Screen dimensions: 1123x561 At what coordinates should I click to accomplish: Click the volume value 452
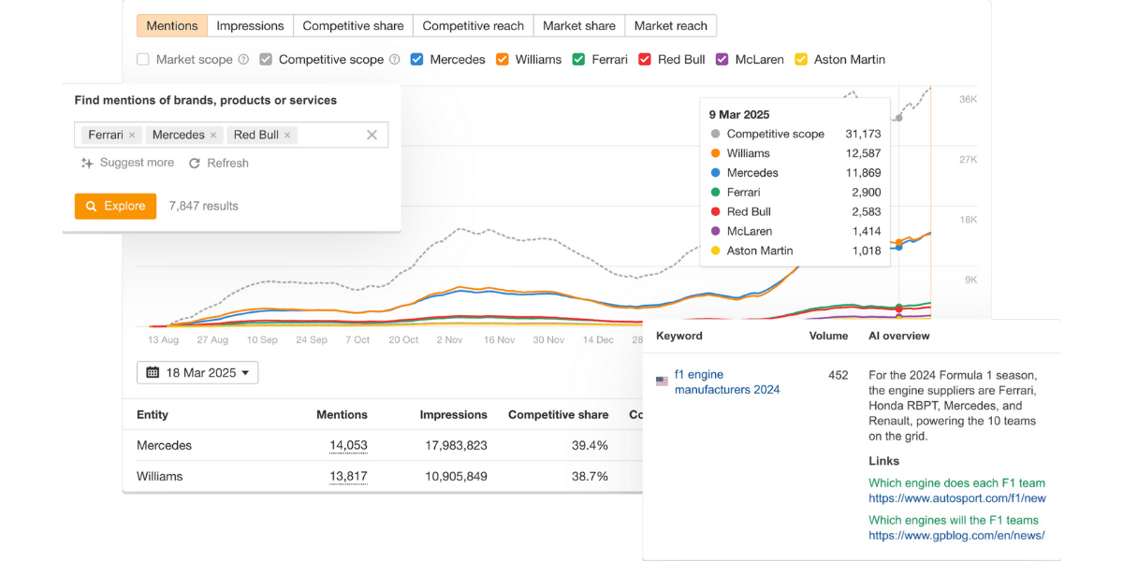pos(839,375)
